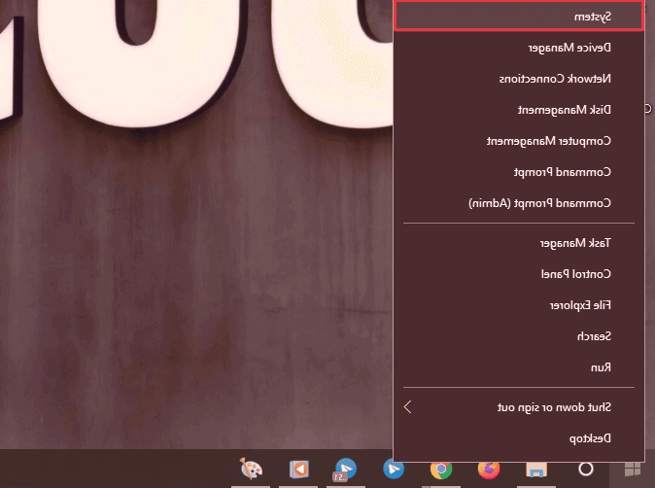Launch Firefox from the taskbar
655x488 pixels.
[x=489, y=470]
